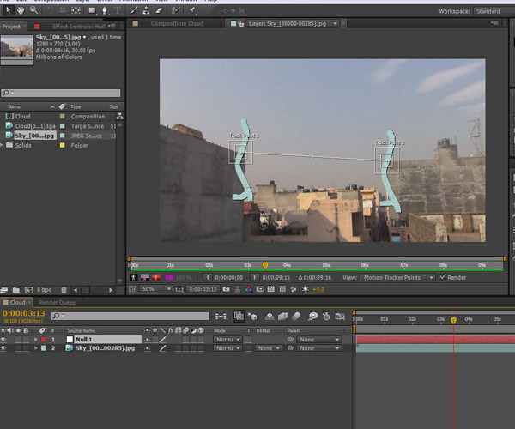Toggle the Render checkbox in Layer viewer
This screenshot has height=429, width=515.
pyautogui.click(x=443, y=277)
